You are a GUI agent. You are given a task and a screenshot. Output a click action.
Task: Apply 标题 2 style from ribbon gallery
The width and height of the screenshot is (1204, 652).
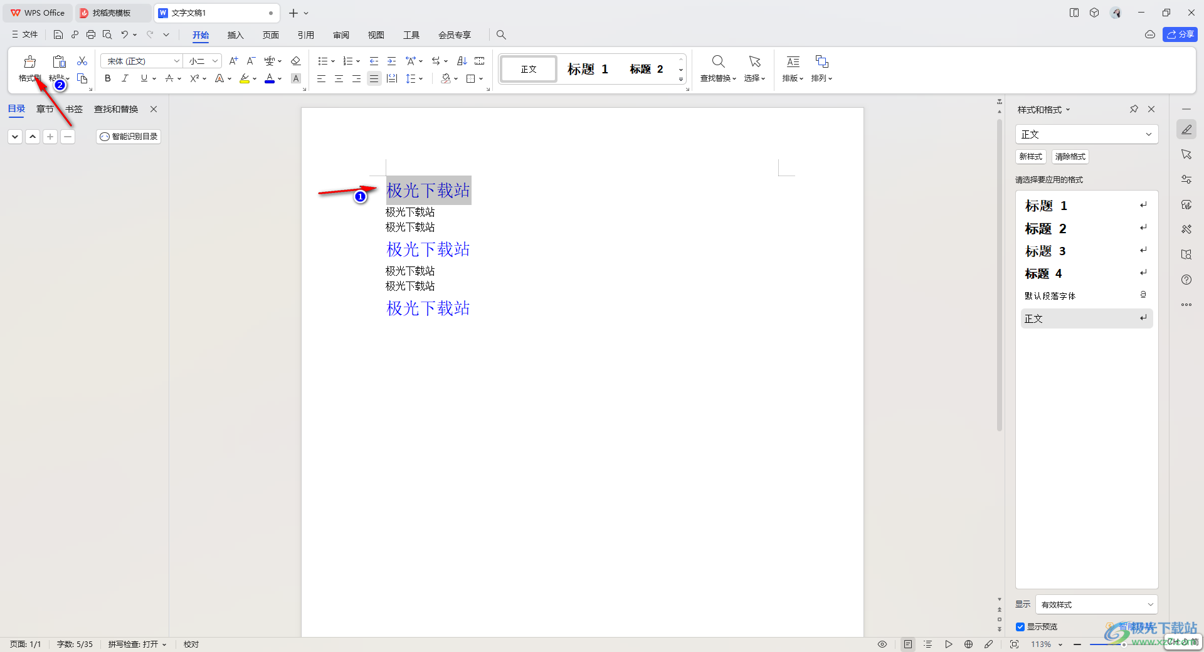click(647, 69)
